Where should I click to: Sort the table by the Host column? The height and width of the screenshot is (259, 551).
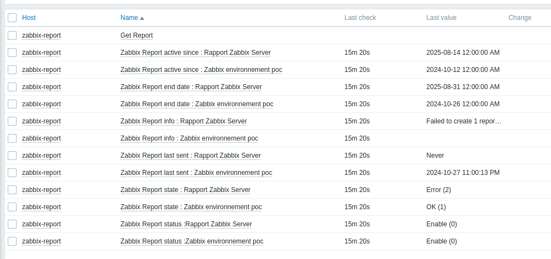pyautogui.click(x=29, y=18)
